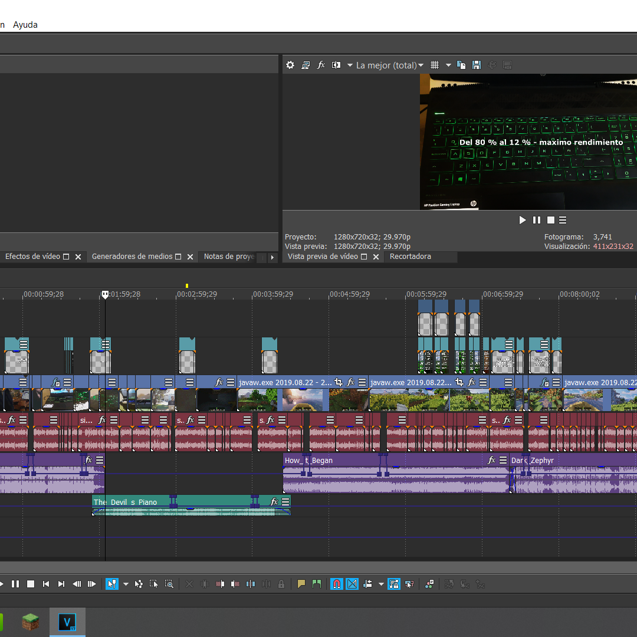Open the Minecraft app in taskbar
The height and width of the screenshot is (637, 637).
coord(30,622)
